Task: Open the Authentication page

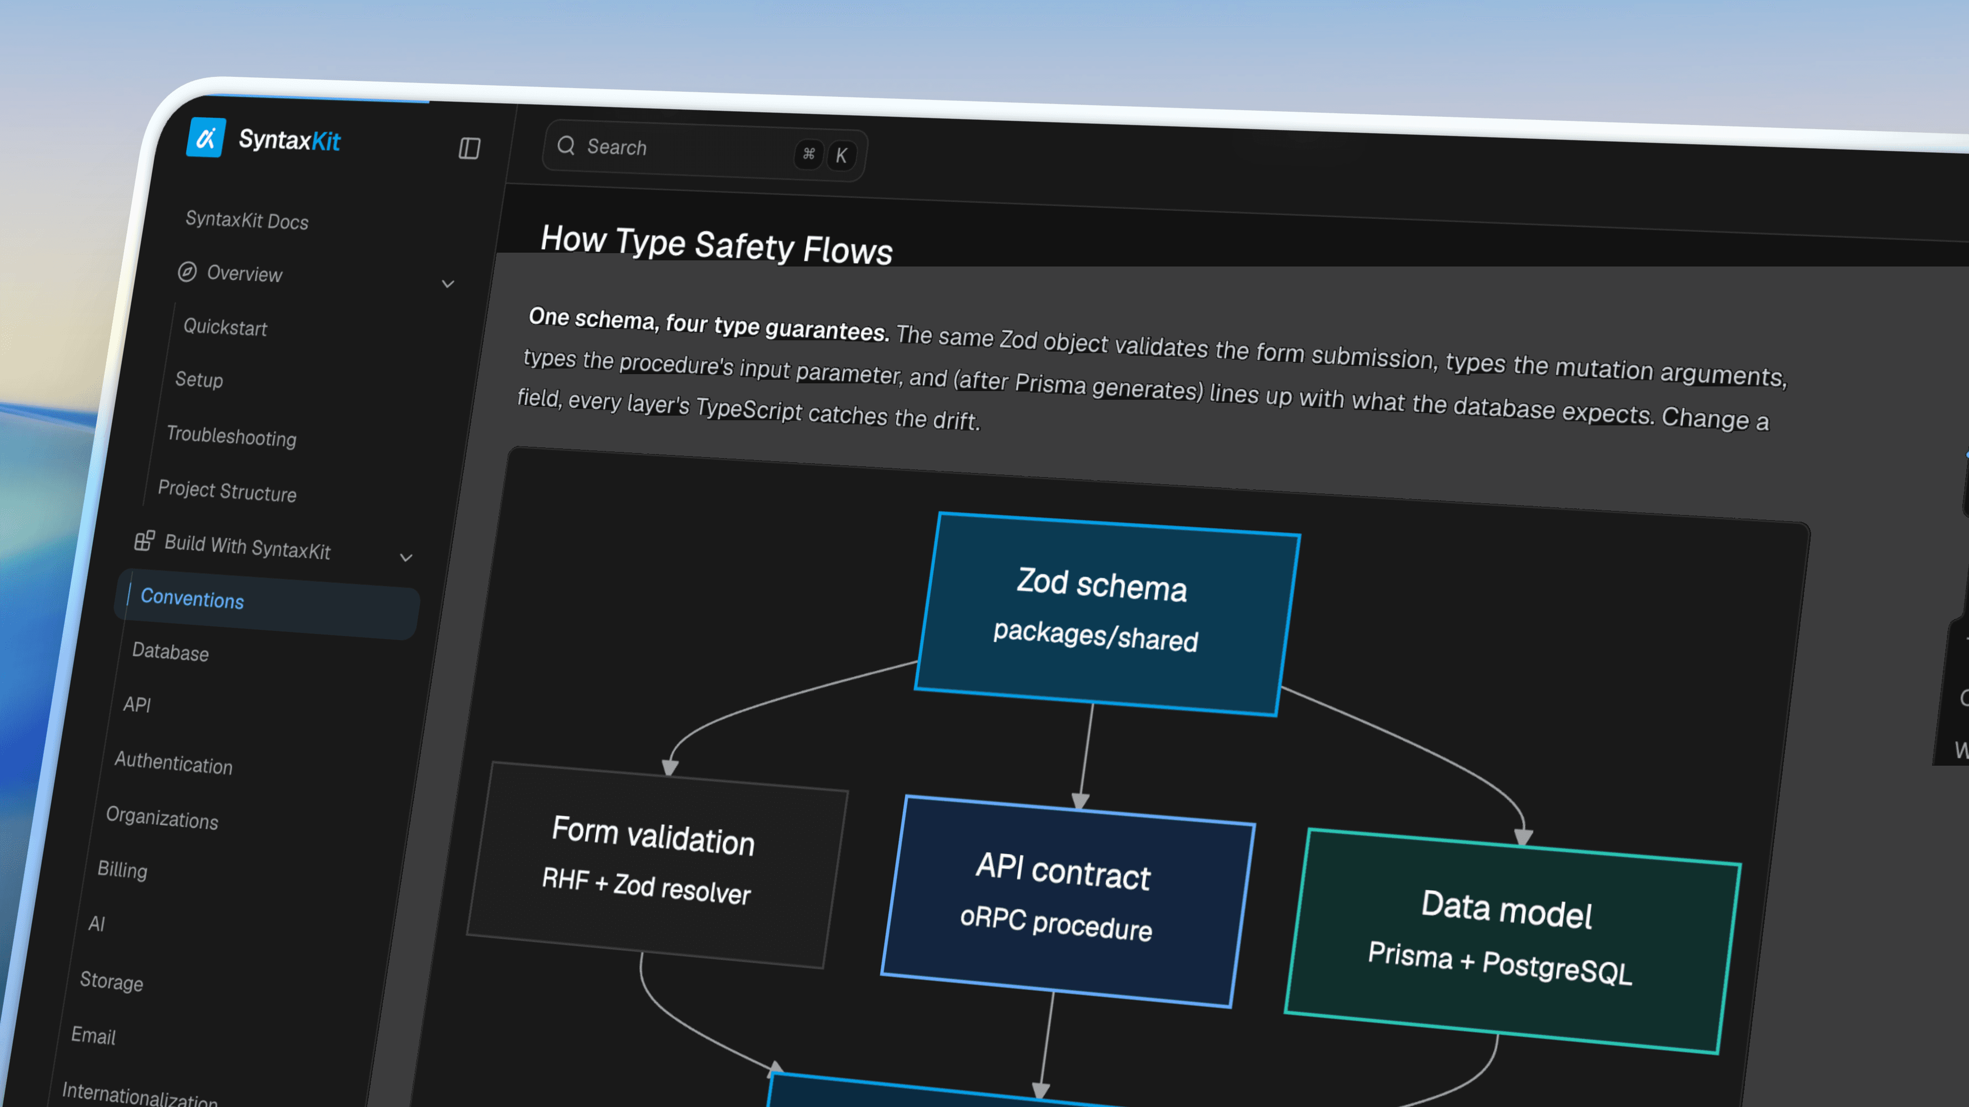Action: (x=173, y=763)
